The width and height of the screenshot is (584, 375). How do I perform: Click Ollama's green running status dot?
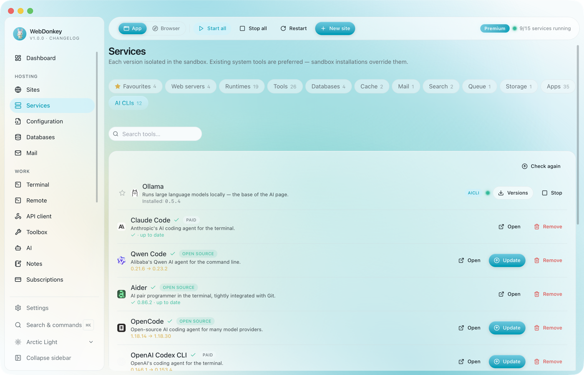pyautogui.click(x=487, y=193)
